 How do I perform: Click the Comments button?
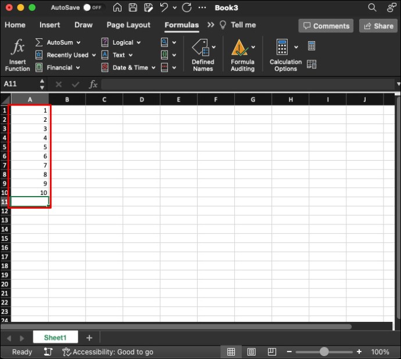326,26
